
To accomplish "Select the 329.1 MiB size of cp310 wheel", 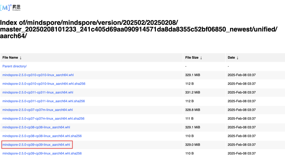I will [193, 75].
